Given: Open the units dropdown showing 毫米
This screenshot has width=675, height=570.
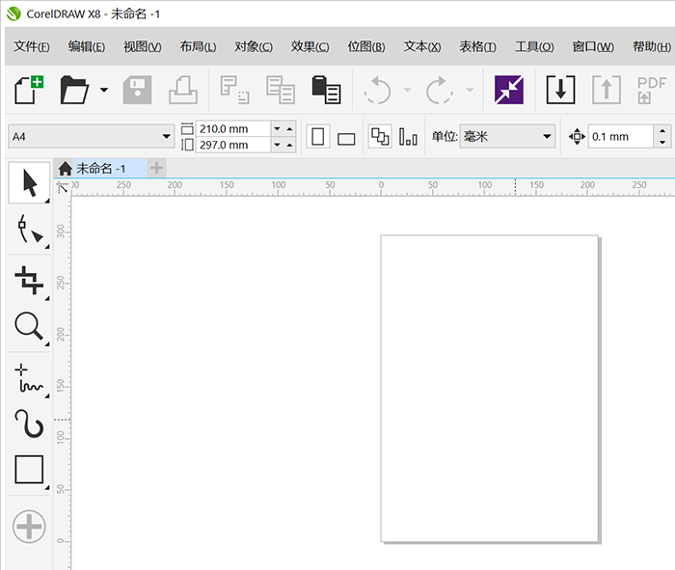Looking at the screenshot, I should pos(547,137).
